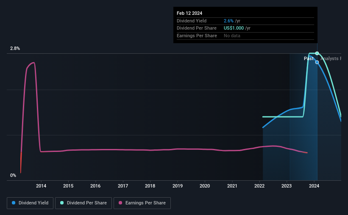Viewport: 348px width, 215px height.
Task: Click the 2022 year axis label
Action: coord(259,186)
